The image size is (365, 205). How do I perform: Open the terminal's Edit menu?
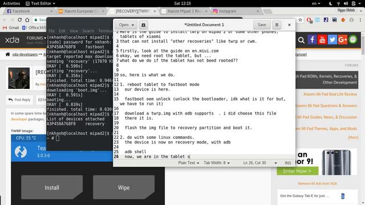62,31
